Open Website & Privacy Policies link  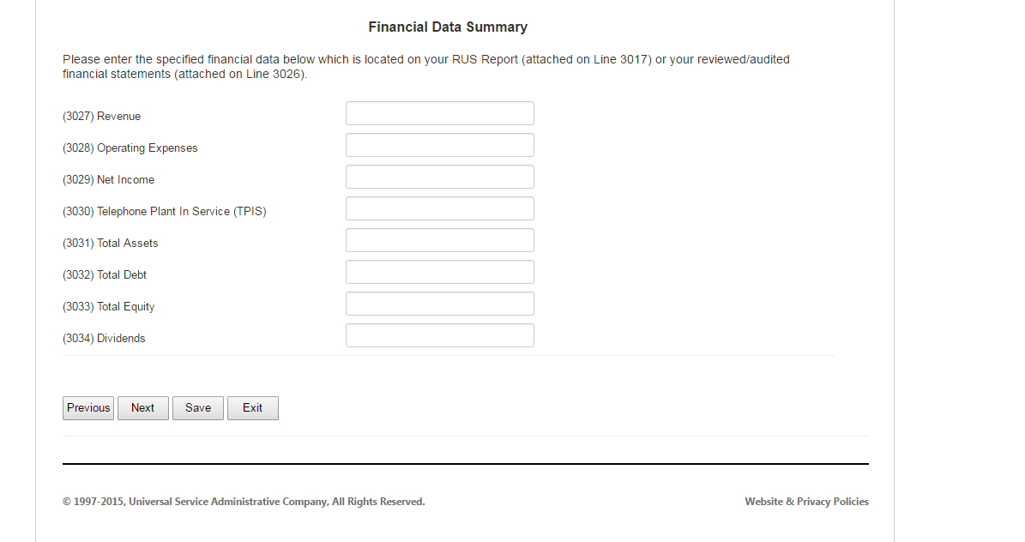tap(806, 502)
